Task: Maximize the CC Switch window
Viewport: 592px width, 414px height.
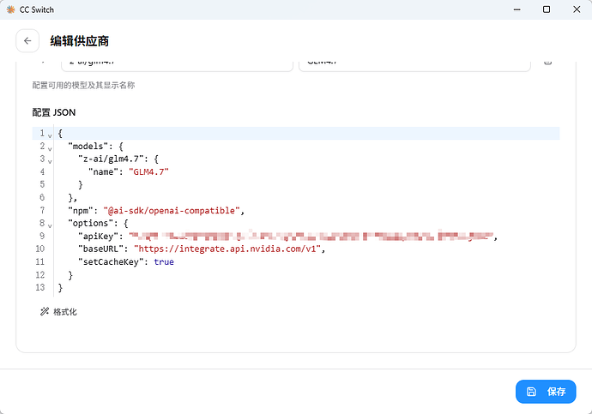Action: [x=547, y=9]
